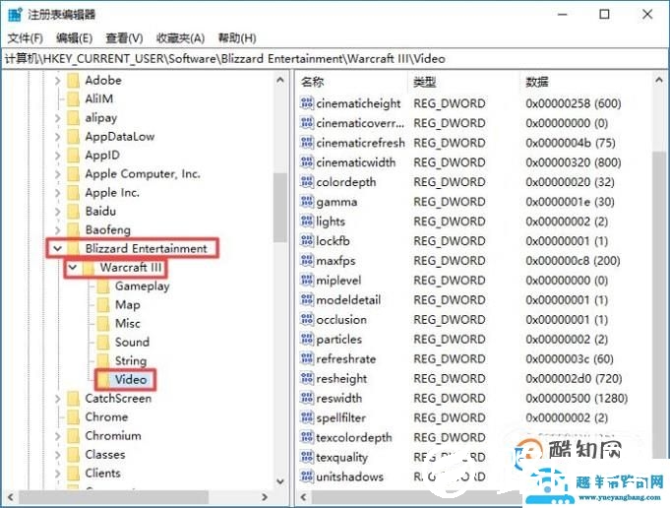Click the tree pane scroll-down arrow
Viewport: 670px width, 508px height.
tap(280, 481)
